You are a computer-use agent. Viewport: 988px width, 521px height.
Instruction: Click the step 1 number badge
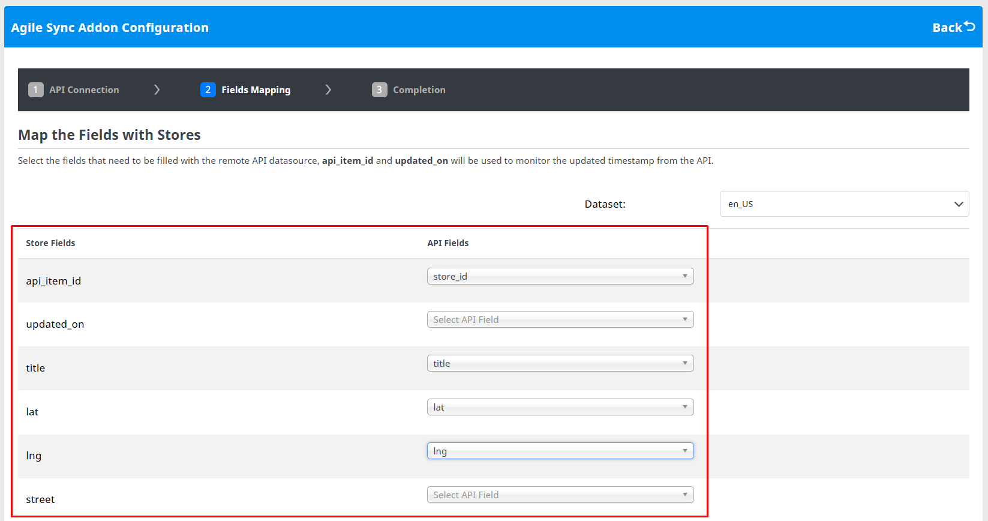tap(35, 89)
